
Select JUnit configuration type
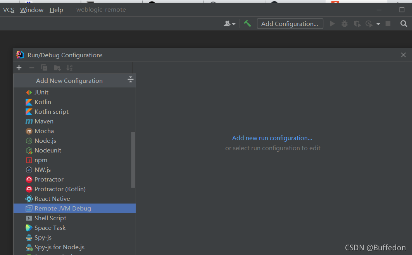tap(75, 92)
